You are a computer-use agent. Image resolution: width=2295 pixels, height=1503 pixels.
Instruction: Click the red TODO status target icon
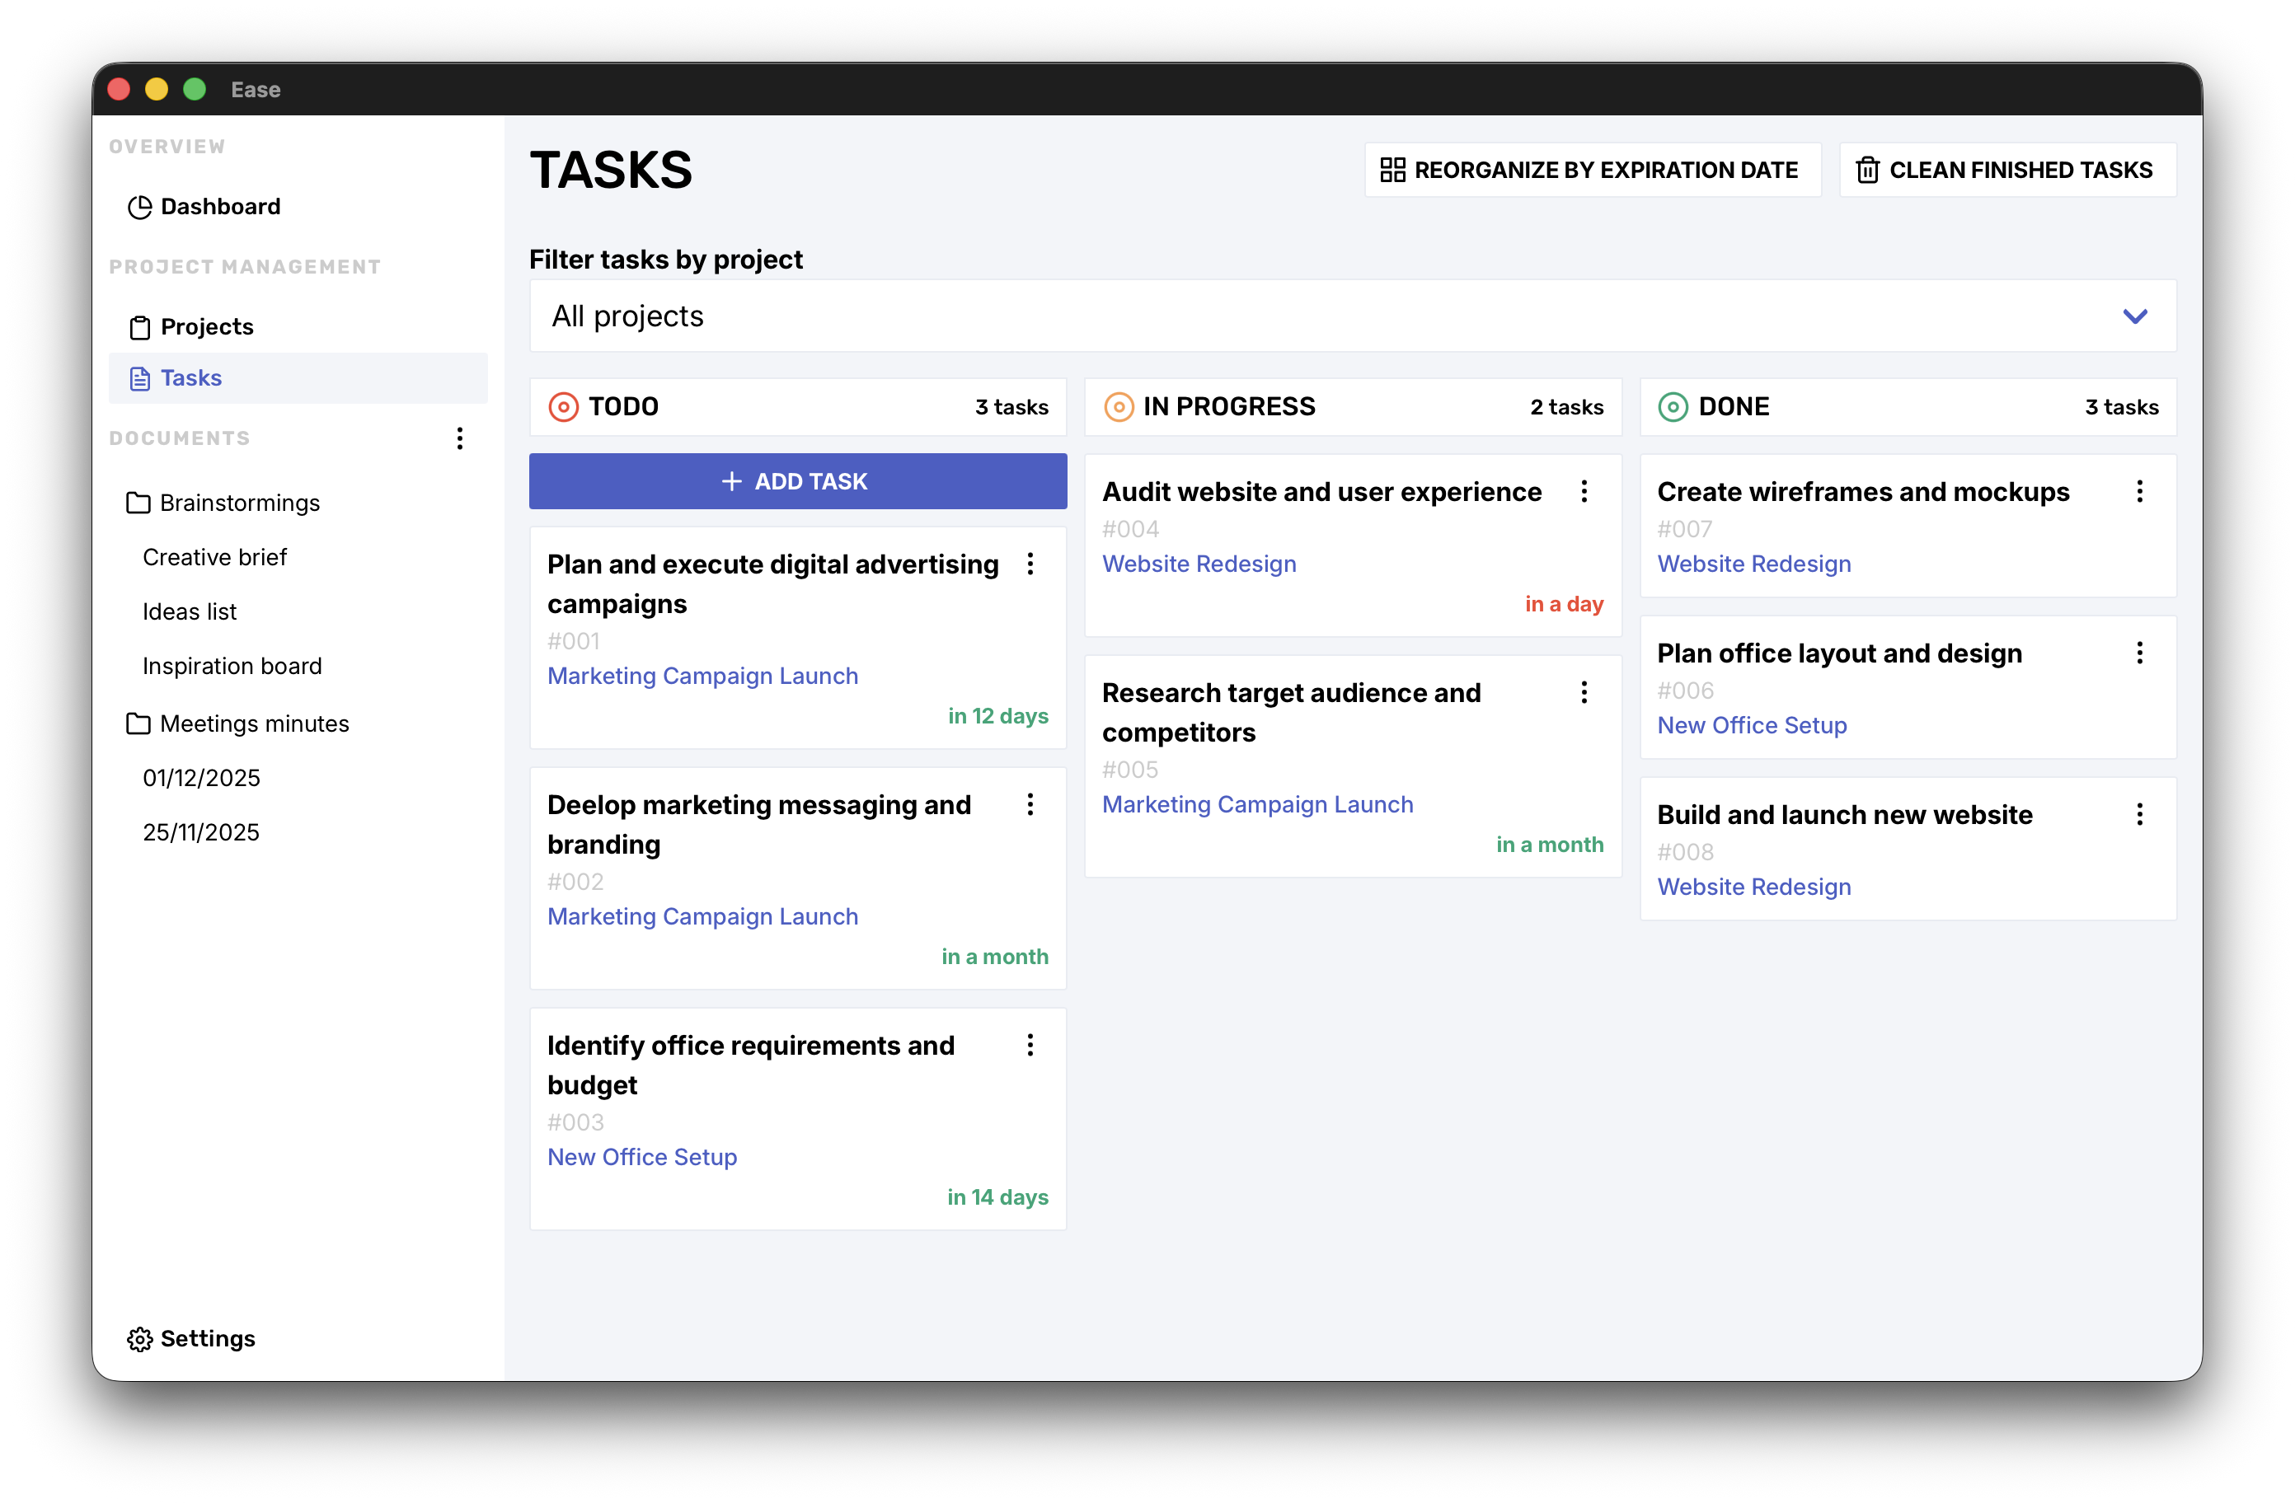click(x=563, y=406)
